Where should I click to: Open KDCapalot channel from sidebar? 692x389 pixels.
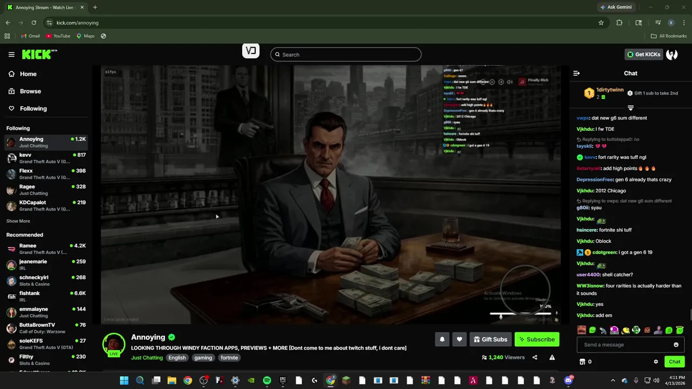tap(46, 206)
